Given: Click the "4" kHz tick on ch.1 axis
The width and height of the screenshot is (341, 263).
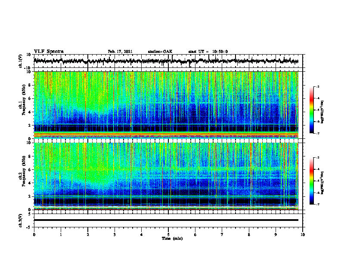Looking at the screenshot, I should 30,112.
